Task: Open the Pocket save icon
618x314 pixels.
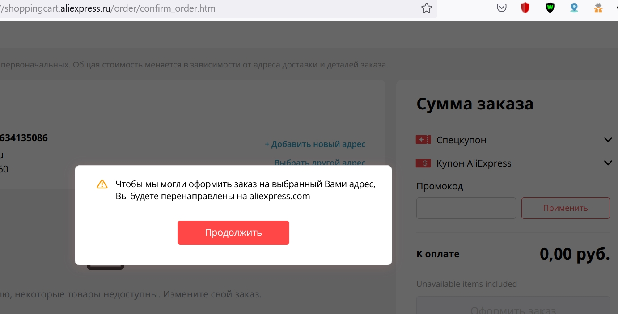Action: (502, 8)
